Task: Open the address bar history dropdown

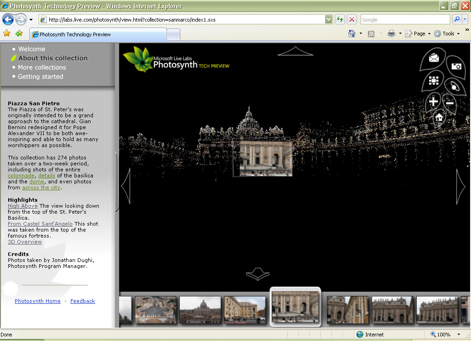Action: pyautogui.click(x=328, y=19)
